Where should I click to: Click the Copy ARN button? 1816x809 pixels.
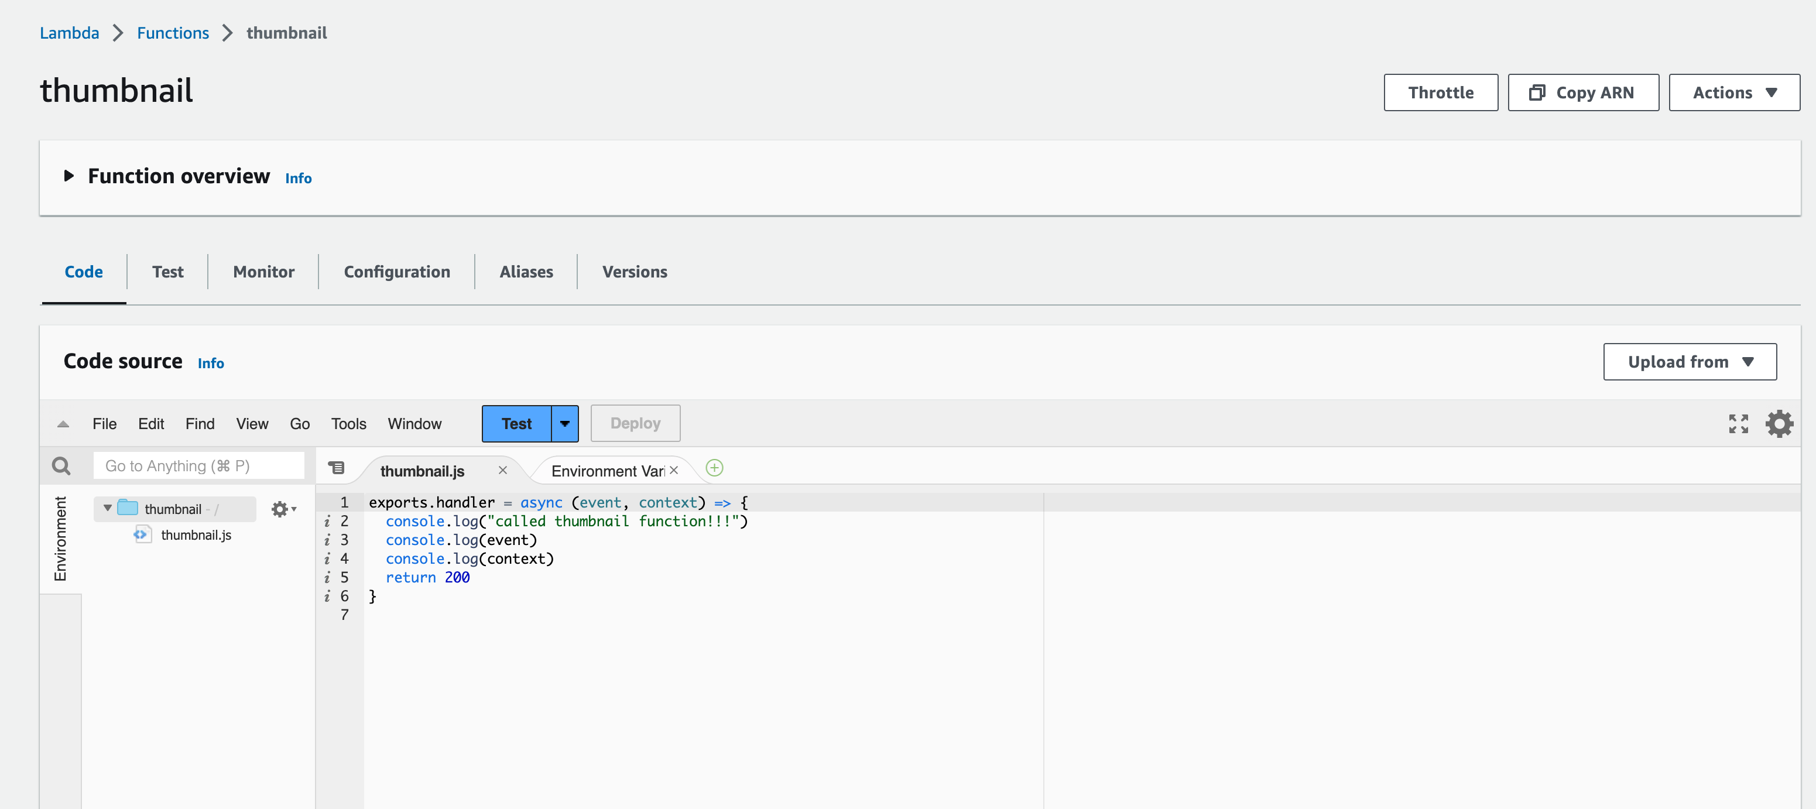[1582, 92]
